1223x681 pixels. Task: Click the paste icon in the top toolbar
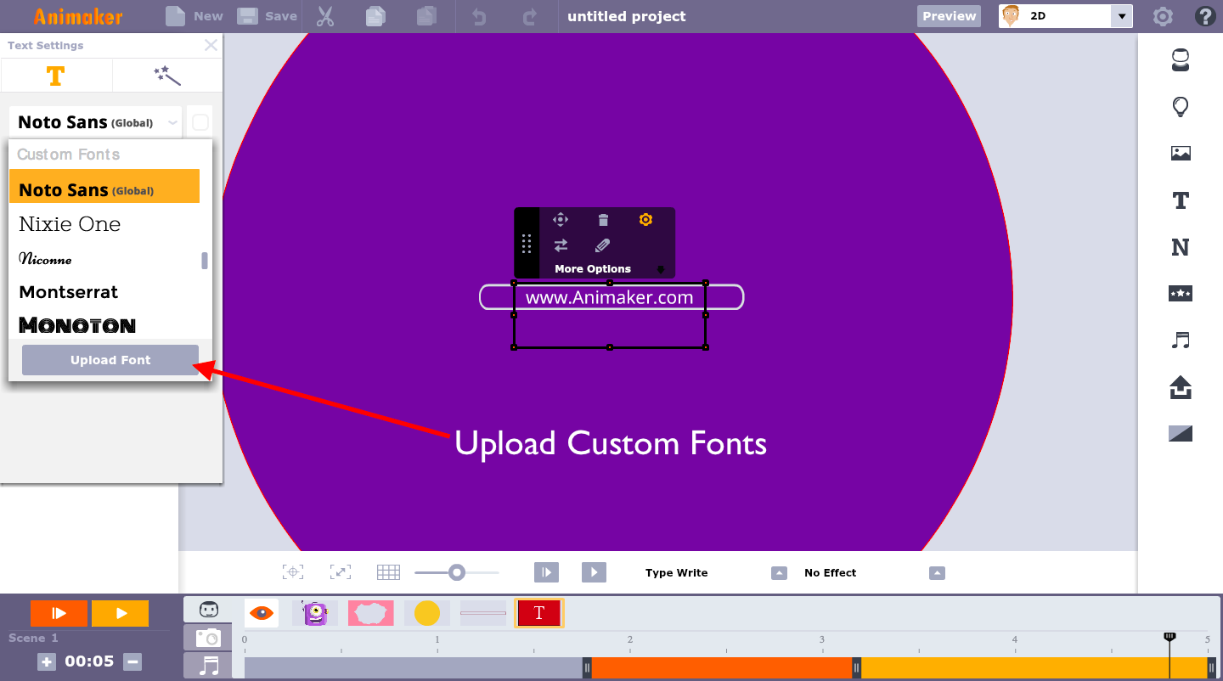pyautogui.click(x=427, y=16)
